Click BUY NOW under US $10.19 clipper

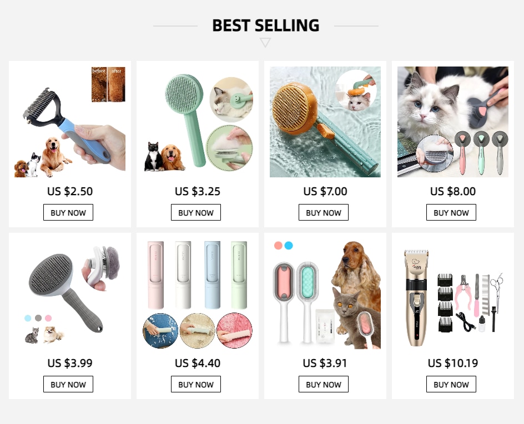451,384
